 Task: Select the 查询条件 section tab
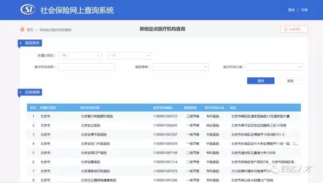[x=30, y=43]
